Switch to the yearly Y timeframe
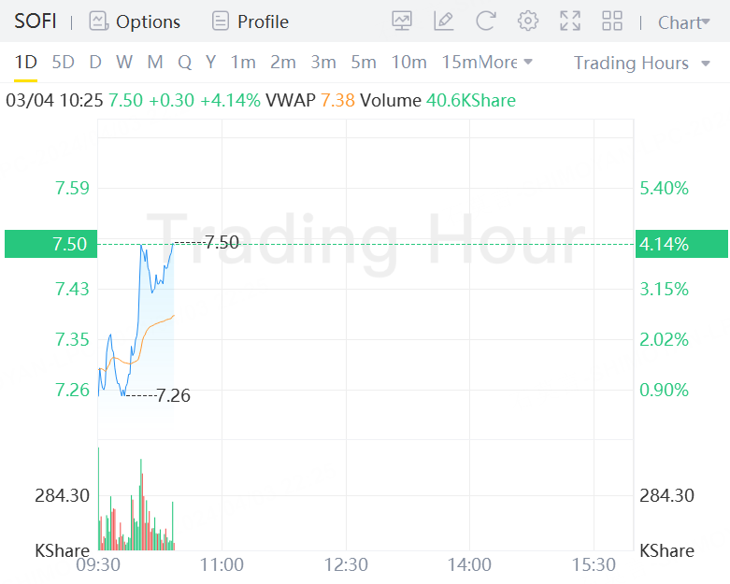The image size is (730, 584). 211,62
